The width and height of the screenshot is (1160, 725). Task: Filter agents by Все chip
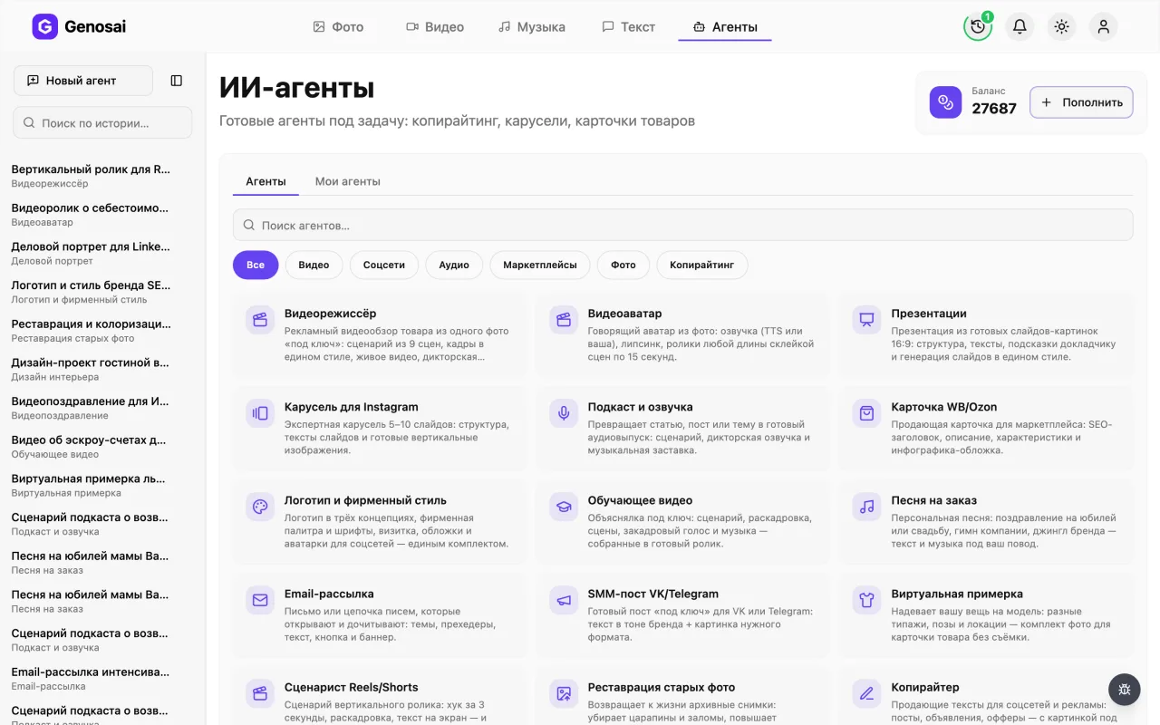click(x=256, y=265)
